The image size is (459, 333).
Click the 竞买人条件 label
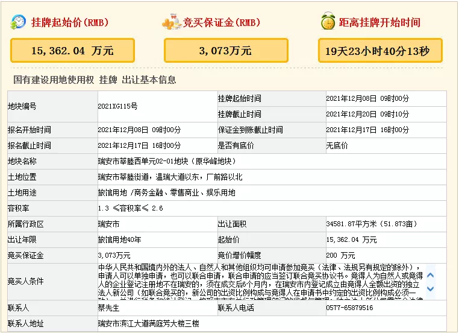pos(25,281)
